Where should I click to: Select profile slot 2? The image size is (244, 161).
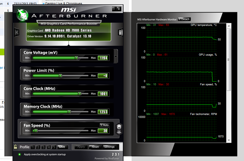point(38,147)
